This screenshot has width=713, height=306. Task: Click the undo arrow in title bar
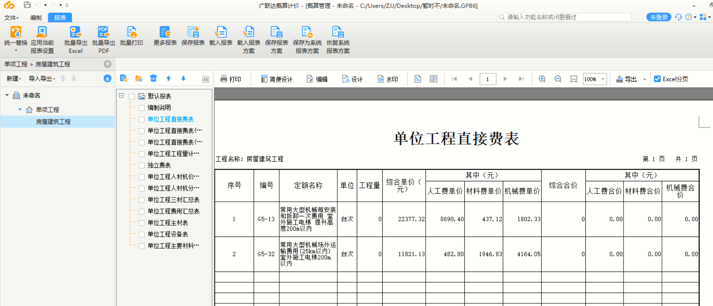click(38, 5)
